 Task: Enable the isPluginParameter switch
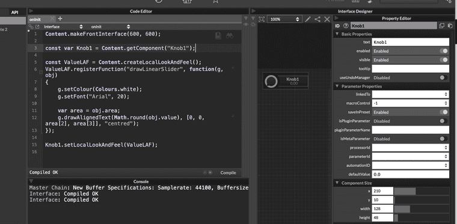point(444,121)
